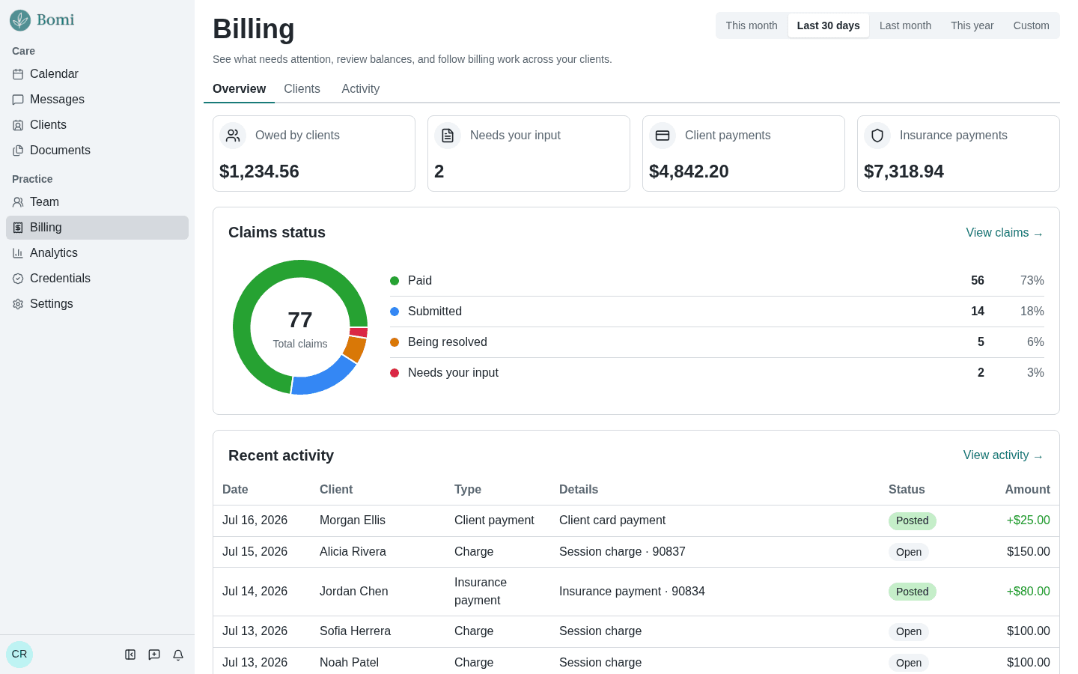
Task: Open Settings from the sidebar
Action: (x=97, y=304)
